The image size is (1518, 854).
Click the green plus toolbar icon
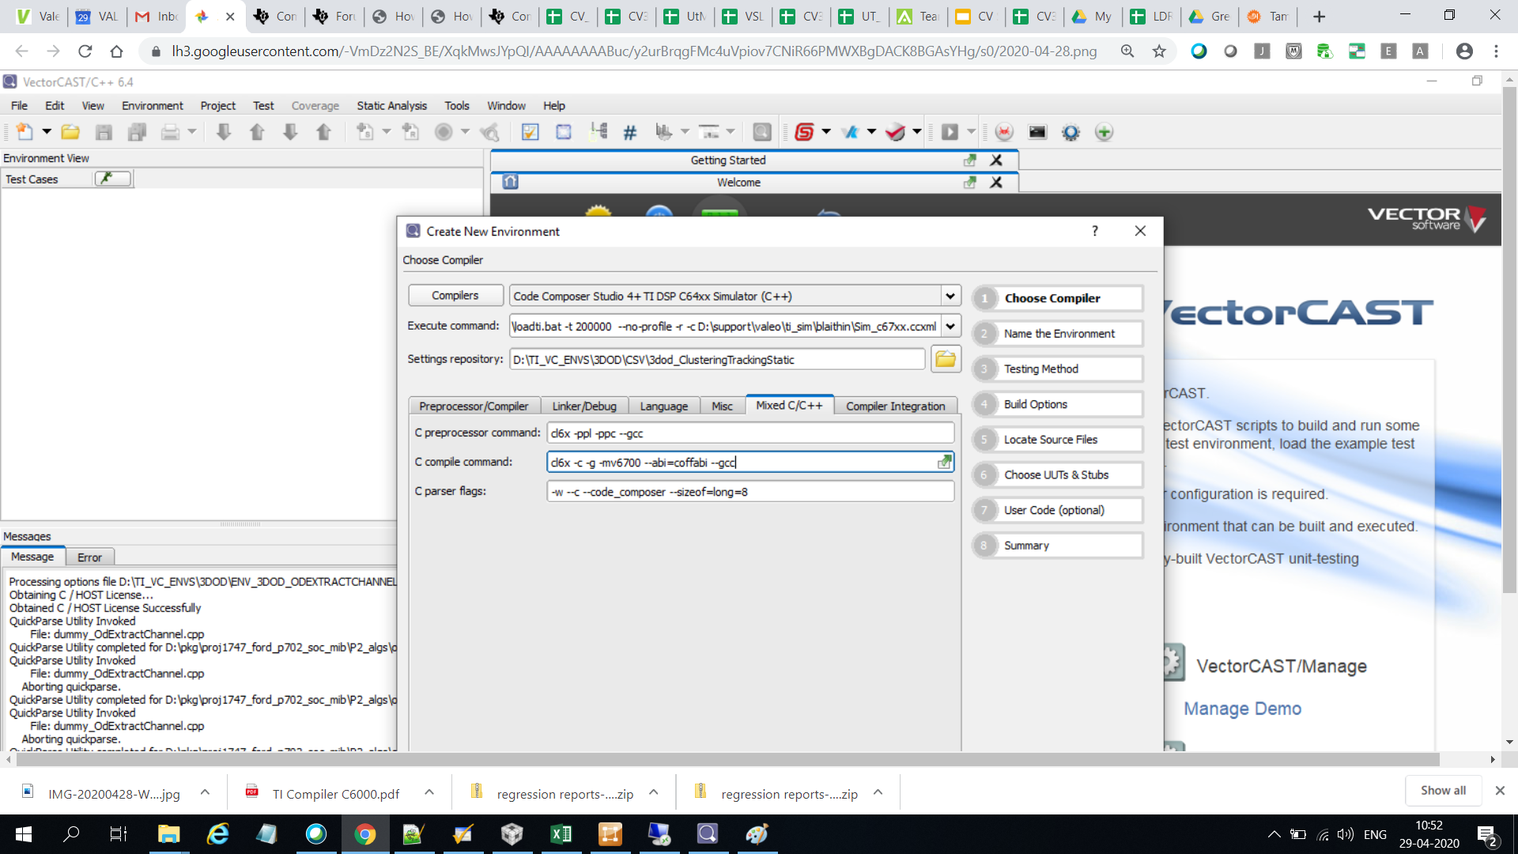click(1104, 132)
